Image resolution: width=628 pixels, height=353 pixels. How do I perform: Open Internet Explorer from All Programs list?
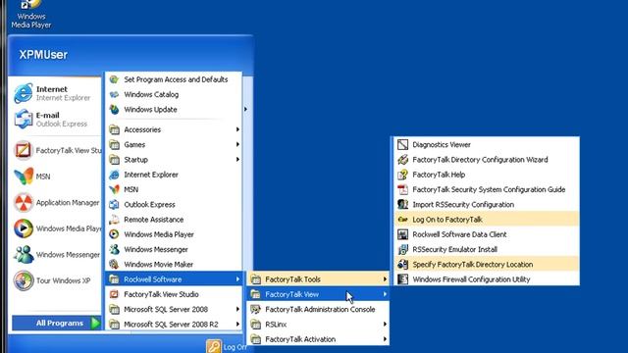point(174,175)
